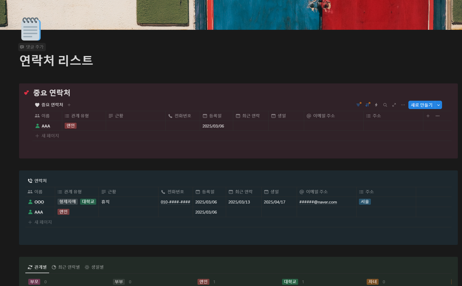
Task: Click the page cover image
Action: [231, 15]
